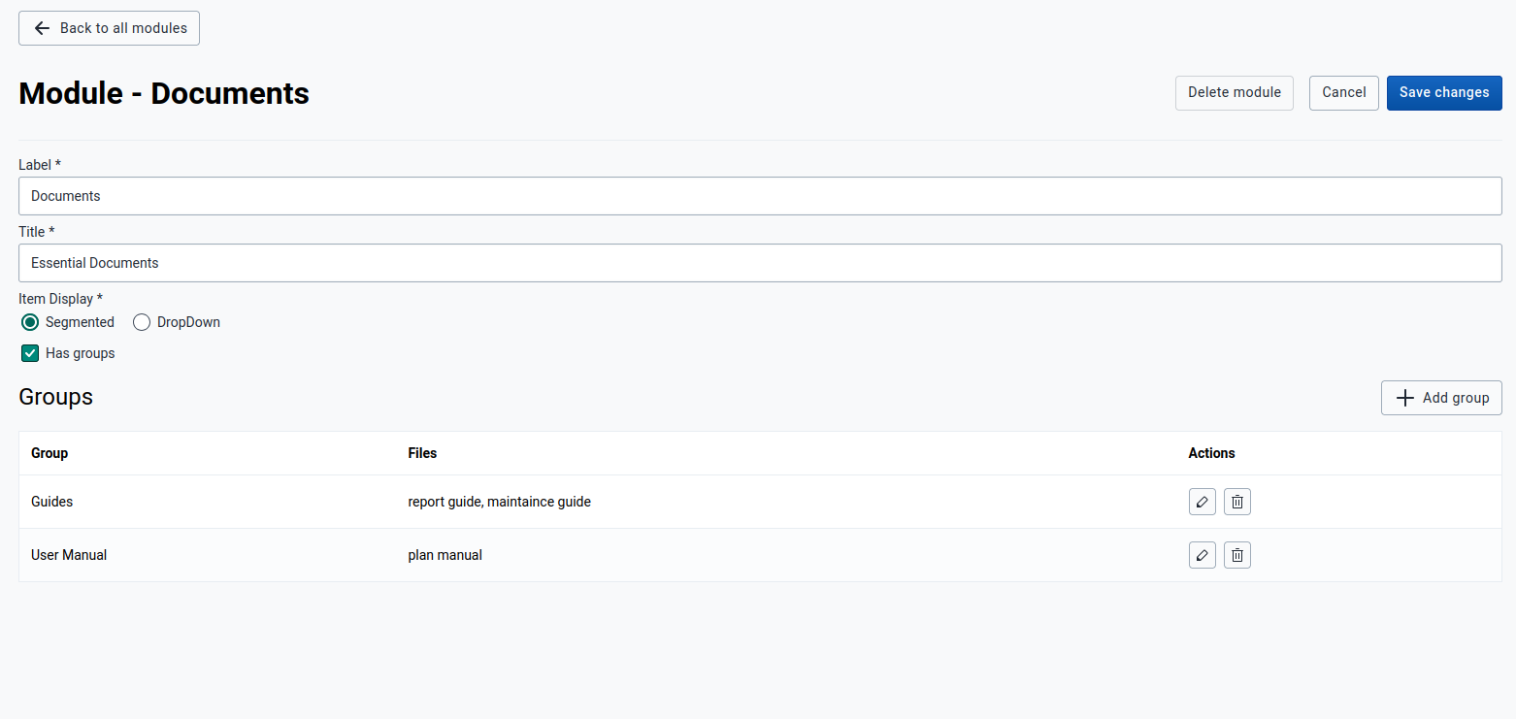The height and width of the screenshot is (719, 1516).
Task: Add a new group
Action: coord(1441,398)
